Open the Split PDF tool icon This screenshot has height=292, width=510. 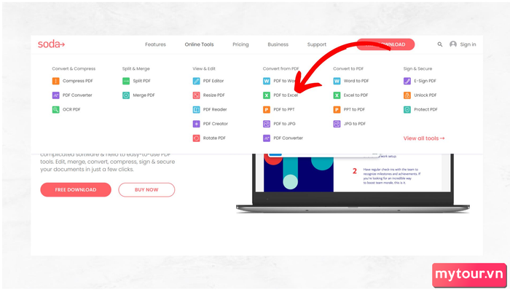click(126, 81)
